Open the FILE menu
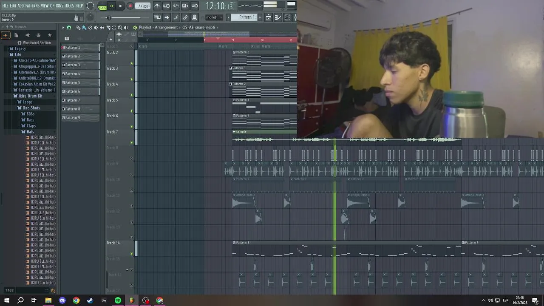The width and height of the screenshot is (544, 306). click(5, 6)
